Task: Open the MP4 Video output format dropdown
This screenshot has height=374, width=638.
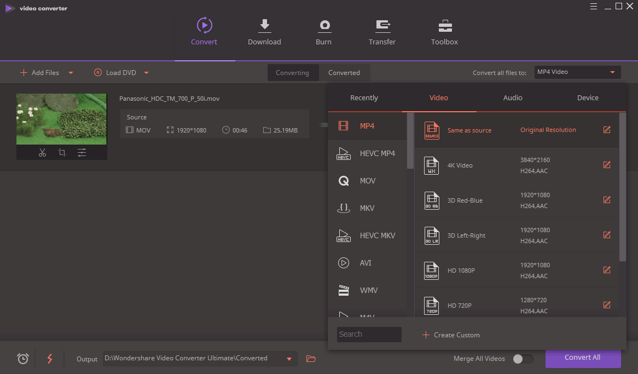Action: pyautogui.click(x=577, y=72)
